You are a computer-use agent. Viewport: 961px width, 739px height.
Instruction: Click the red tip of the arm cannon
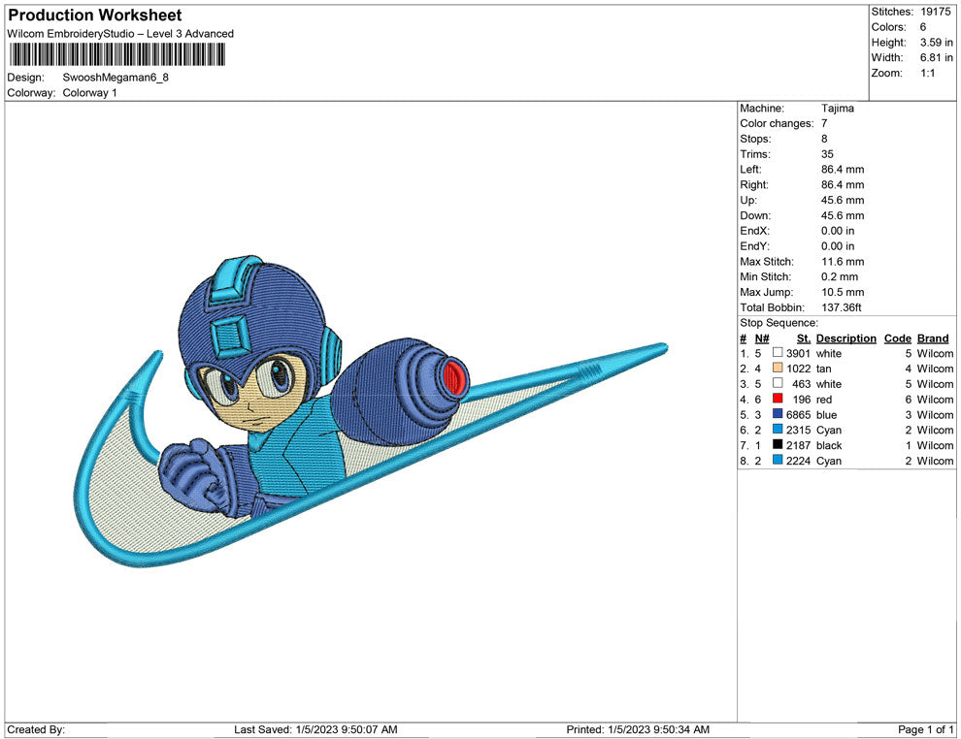click(453, 374)
